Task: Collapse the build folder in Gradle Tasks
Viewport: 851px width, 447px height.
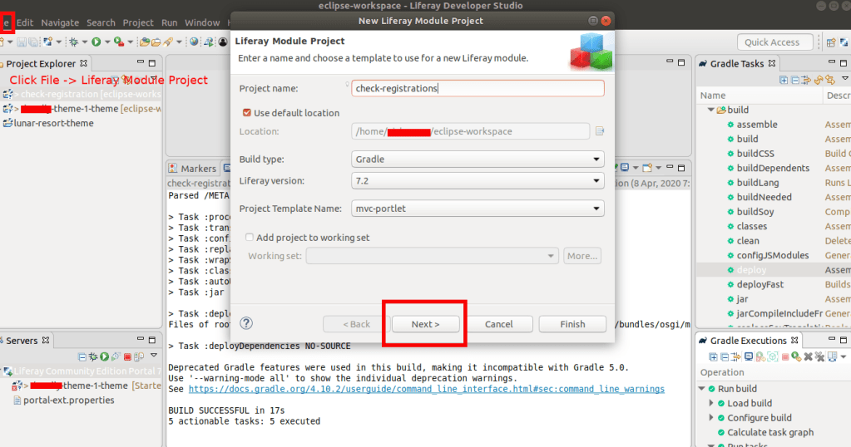Action: 711,110
